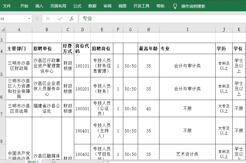Switch to the 插入 tab

click(x=39, y=6)
